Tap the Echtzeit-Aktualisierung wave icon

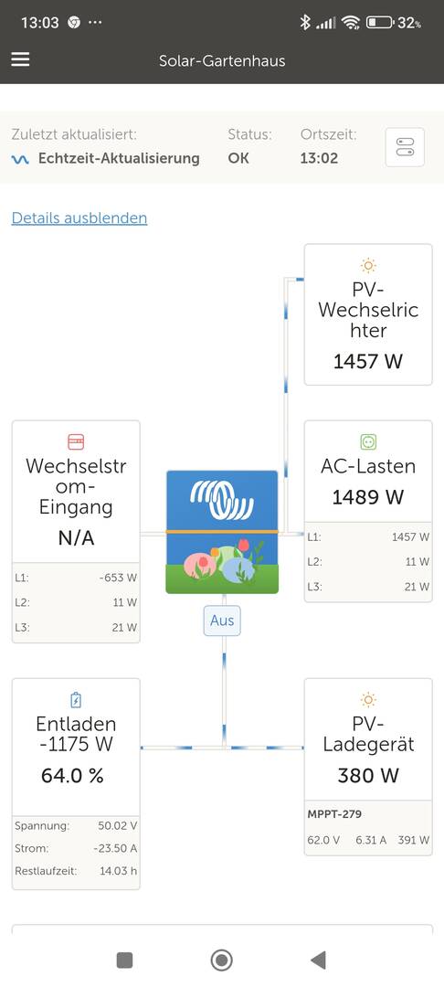point(20,159)
